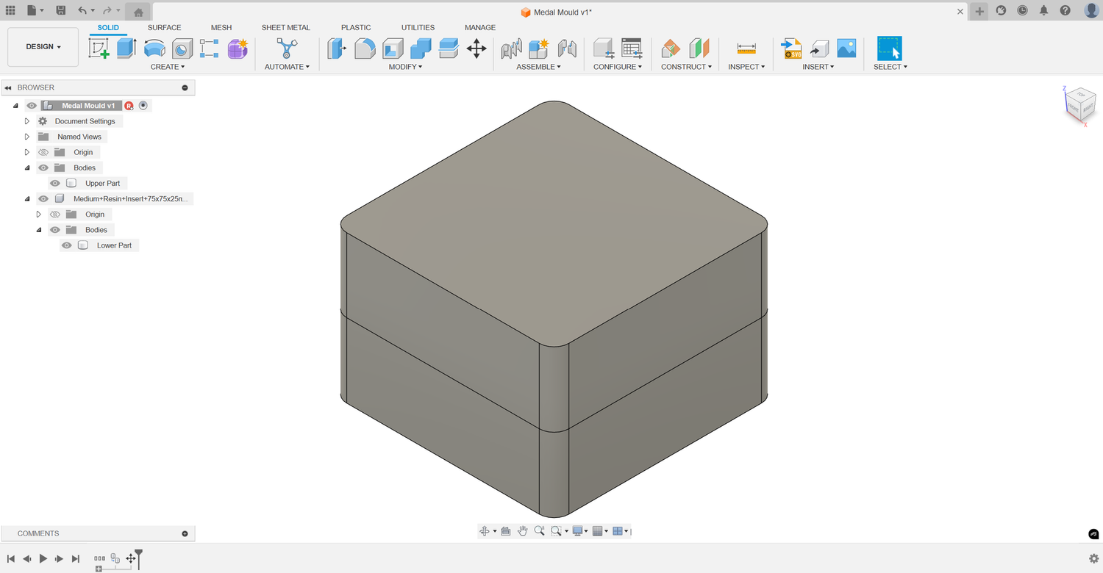Click the Insert Canvas image icon

click(846, 48)
